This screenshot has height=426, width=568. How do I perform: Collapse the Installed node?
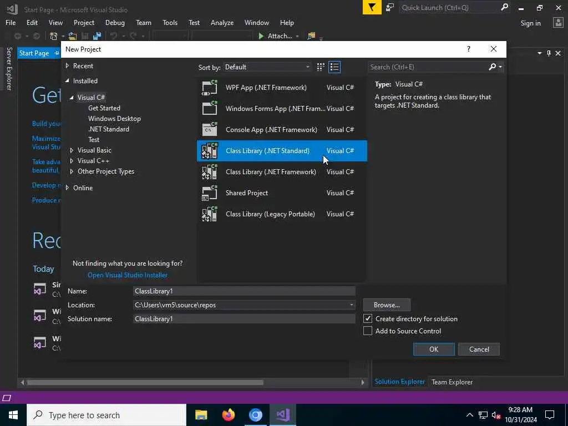pos(67,81)
